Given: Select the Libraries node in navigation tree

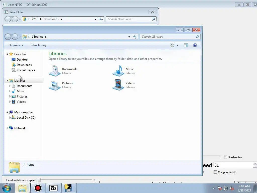Looking at the screenshot, I should tap(20, 81).
